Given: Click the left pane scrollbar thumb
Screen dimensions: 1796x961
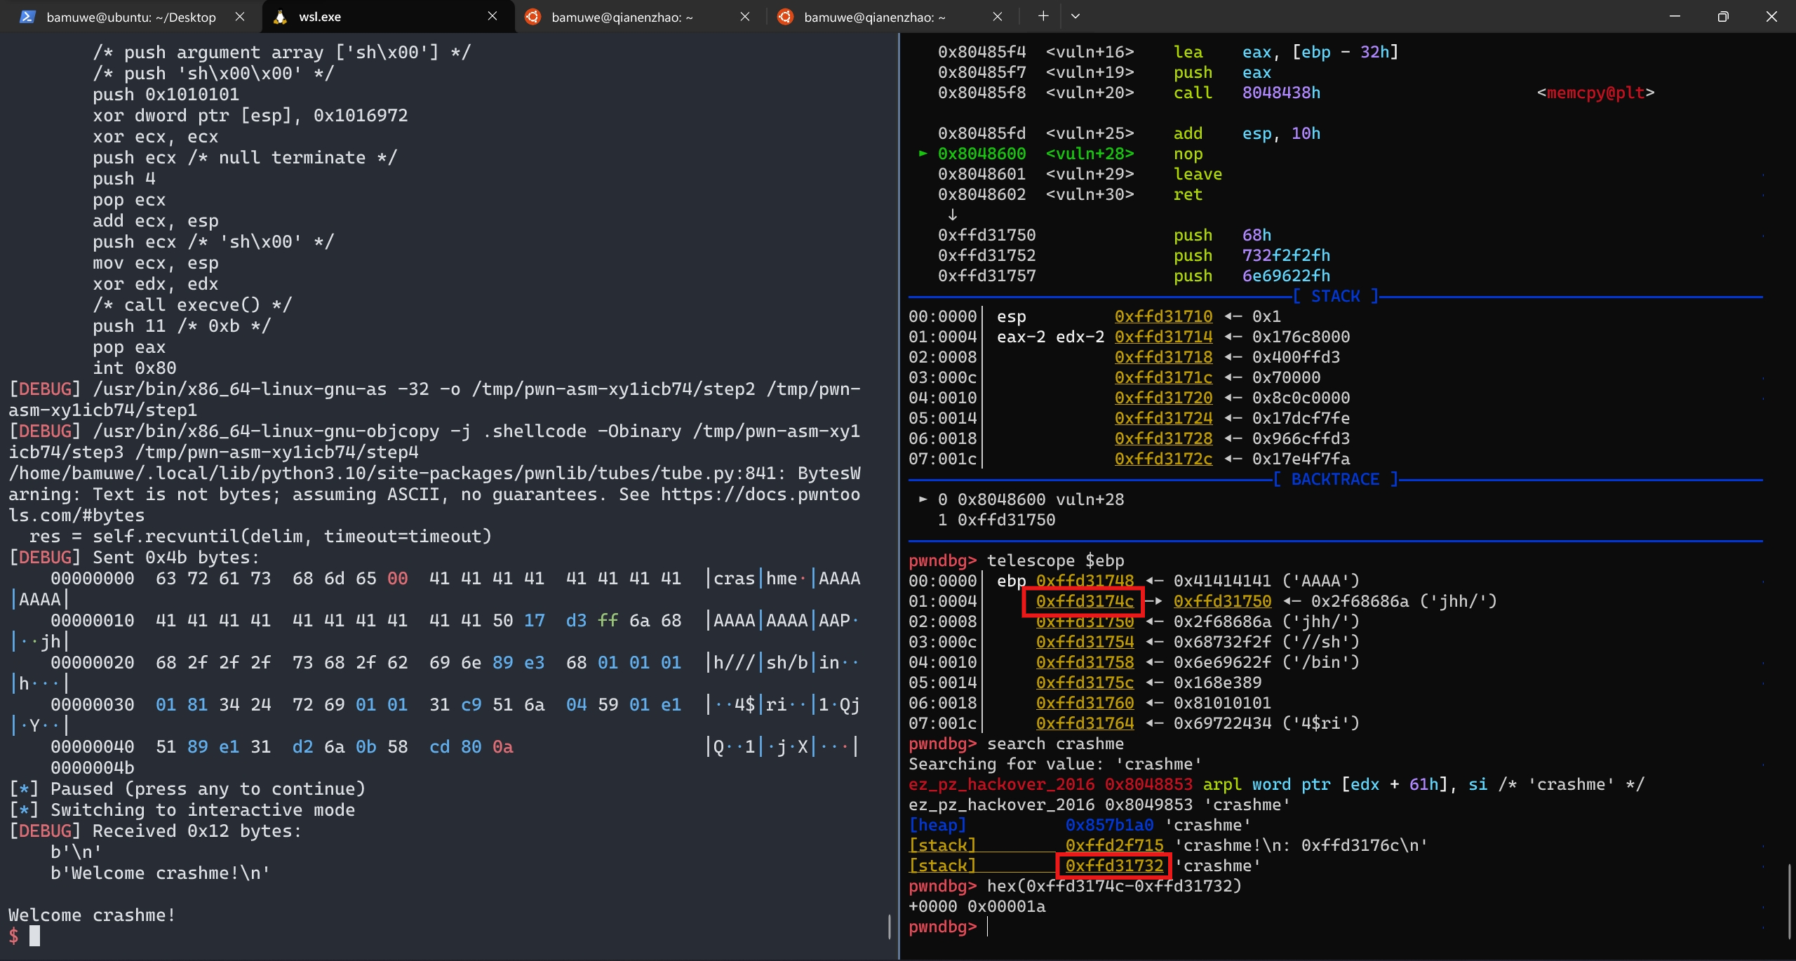Looking at the screenshot, I should point(890,927).
